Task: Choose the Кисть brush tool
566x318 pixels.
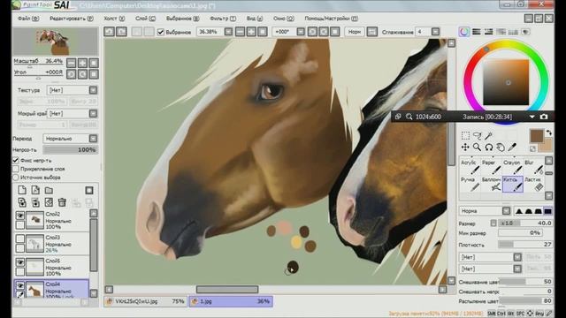Action: (x=513, y=184)
